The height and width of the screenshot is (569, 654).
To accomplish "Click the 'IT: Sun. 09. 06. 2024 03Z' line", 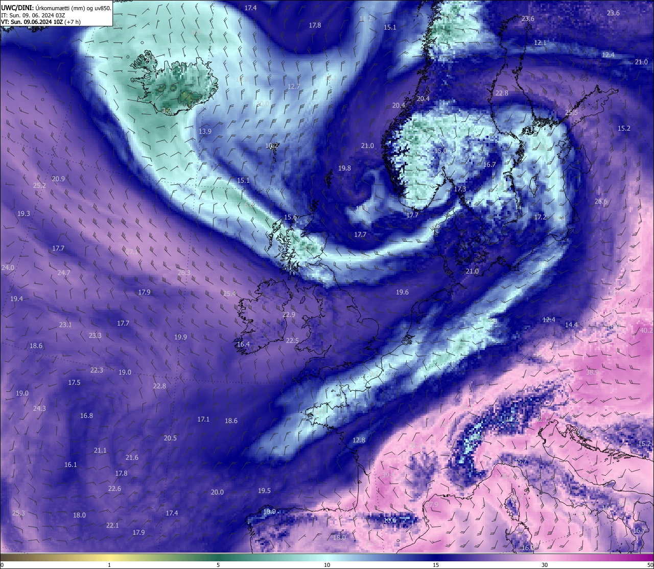I will [33, 15].
